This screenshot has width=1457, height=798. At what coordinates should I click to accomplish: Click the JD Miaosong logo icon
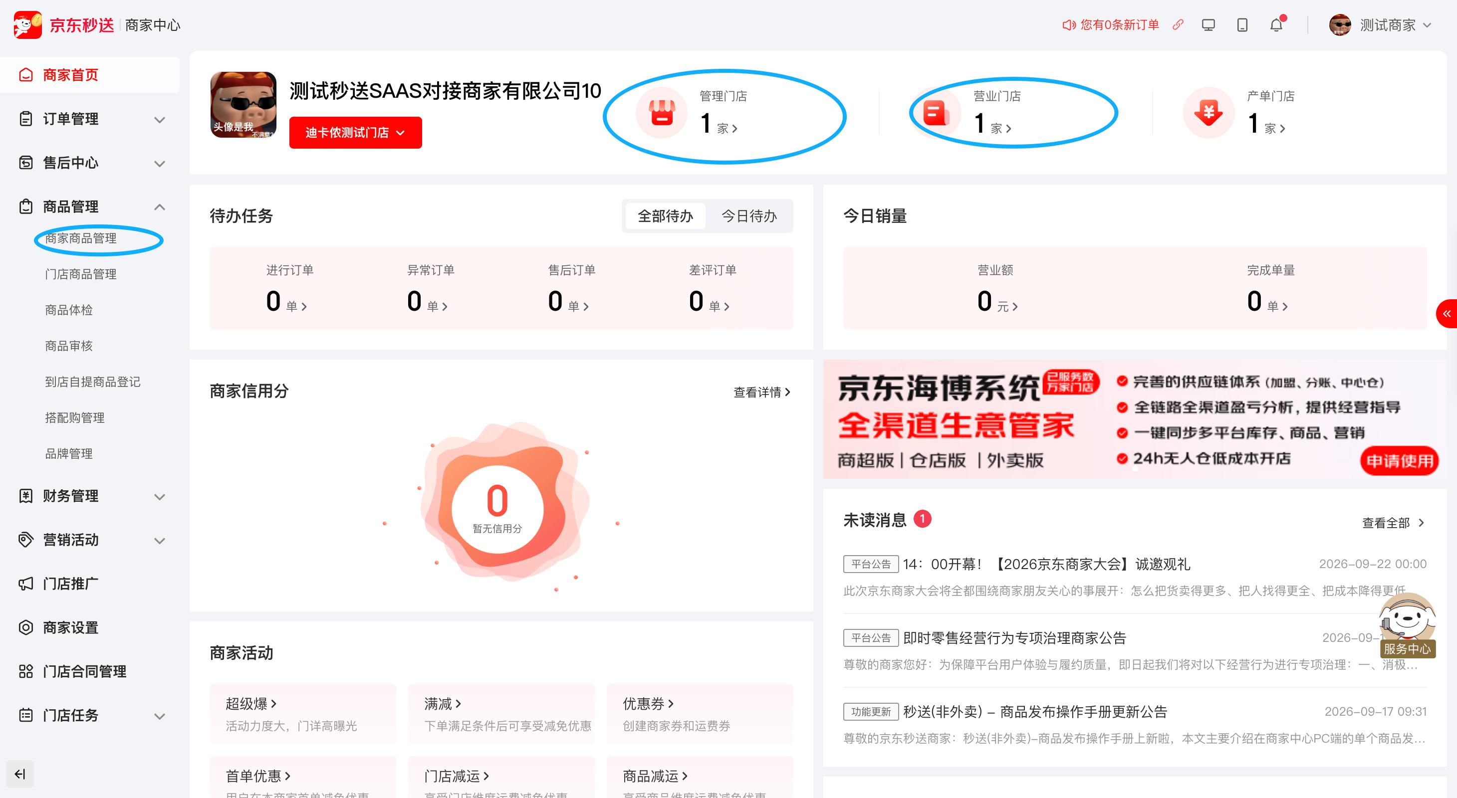(x=28, y=25)
